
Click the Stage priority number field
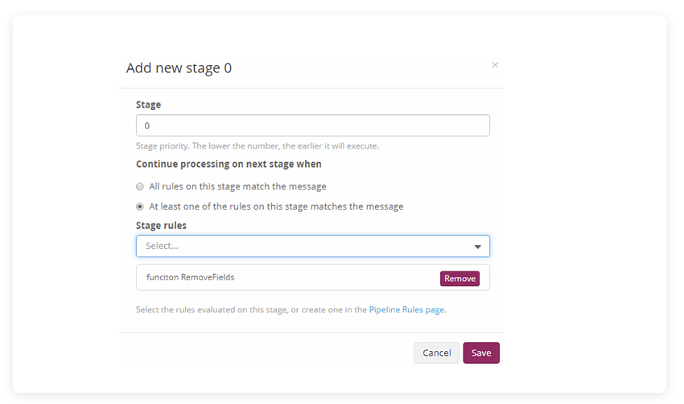[x=313, y=125]
